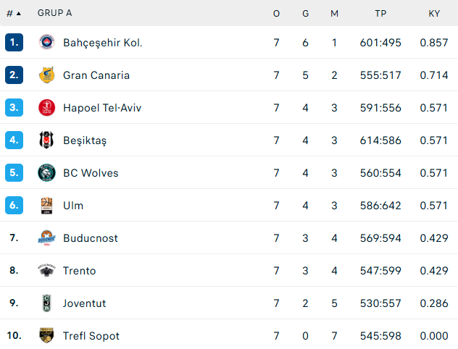Open the Trefl Sopot team name link
458x349 pixels.
coord(91,336)
